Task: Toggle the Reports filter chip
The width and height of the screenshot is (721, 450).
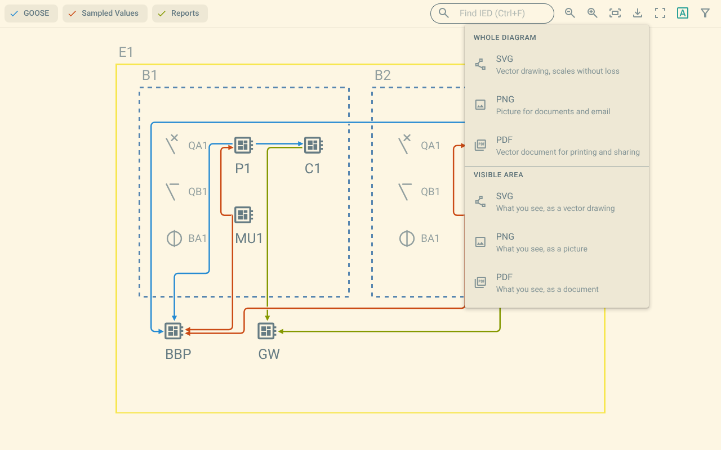Action: [x=180, y=13]
